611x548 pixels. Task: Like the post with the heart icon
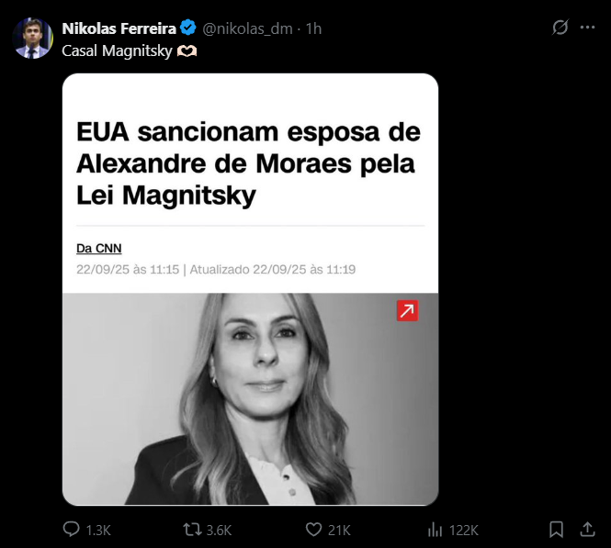pyautogui.click(x=313, y=530)
